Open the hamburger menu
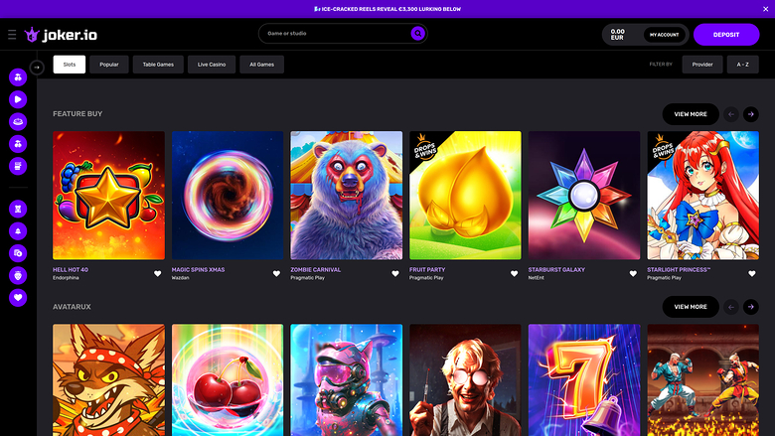This screenshot has width=775, height=436. [x=12, y=35]
